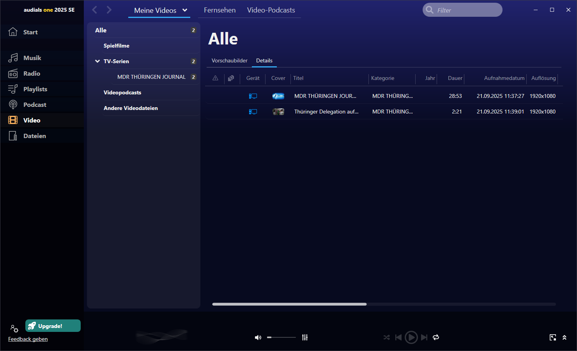Switch to Vorschaubilder view
This screenshot has height=351, width=577.
click(x=230, y=60)
